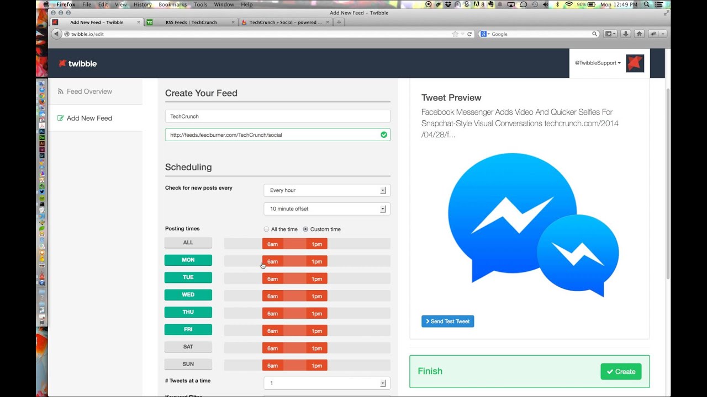Screen dimensions: 707x397
Task: Click the search magnifier in Google box
Action: pyautogui.click(x=595, y=34)
